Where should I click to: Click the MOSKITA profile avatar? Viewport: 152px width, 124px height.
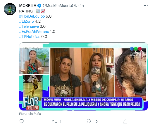click(x=10, y=9)
